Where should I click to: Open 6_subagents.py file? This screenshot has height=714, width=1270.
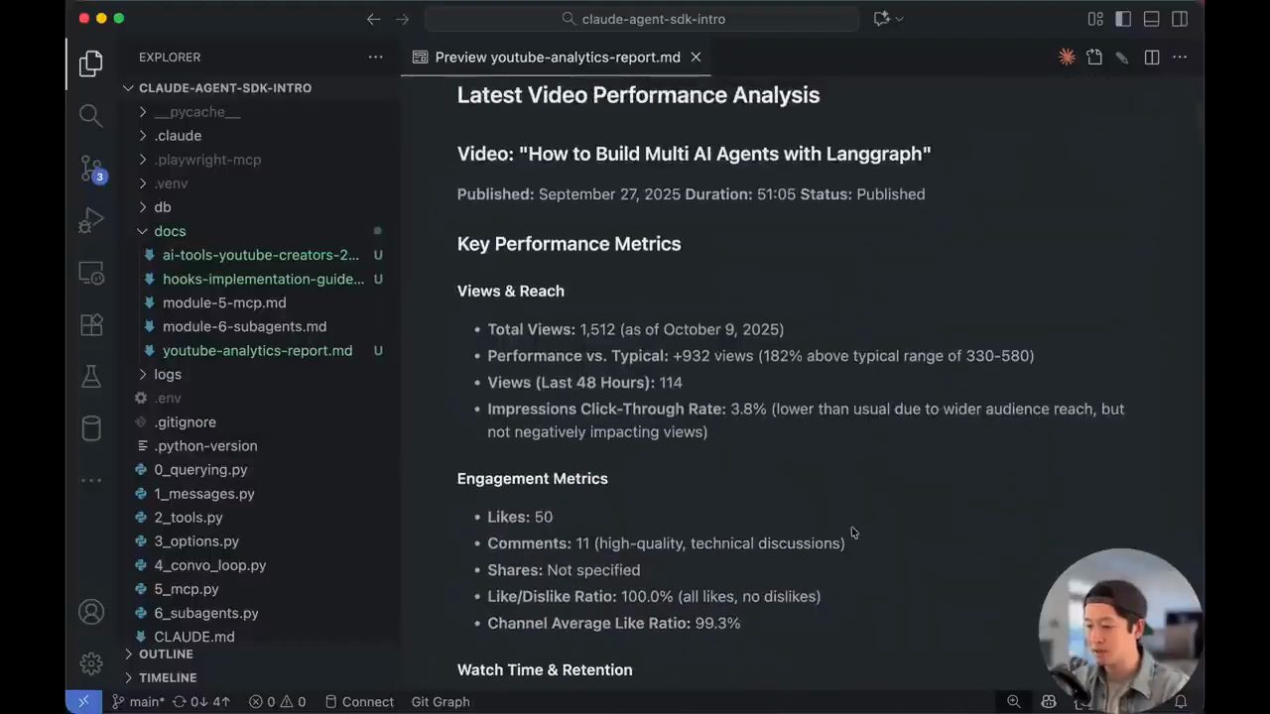coord(206,613)
